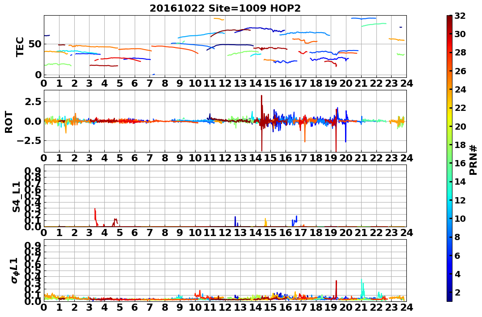Select colorbar tick label '10'

coord(460,218)
